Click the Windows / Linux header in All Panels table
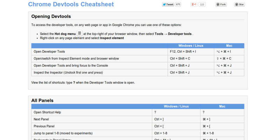 pyautogui.click(x=176, y=106)
